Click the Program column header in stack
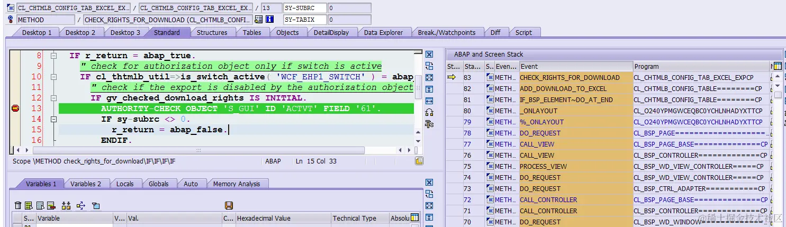This screenshot has width=786, height=227. point(701,66)
